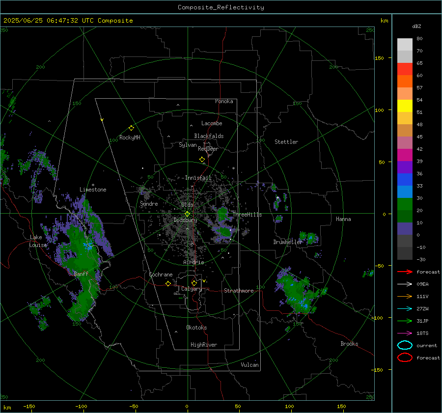The image size is (442, 413).
Task: Select the red 60 dBZ color swatch
Action: click(405, 69)
